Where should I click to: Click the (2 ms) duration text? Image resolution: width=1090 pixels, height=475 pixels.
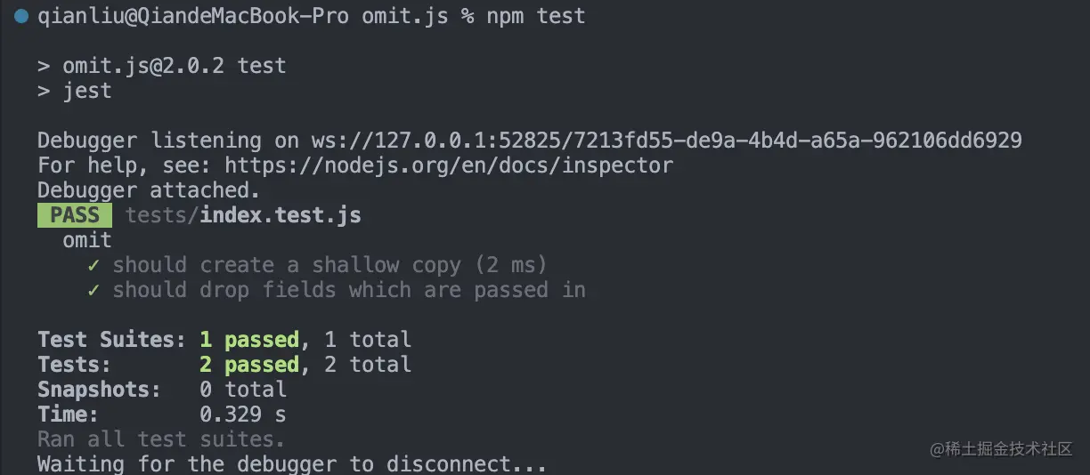point(510,264)
